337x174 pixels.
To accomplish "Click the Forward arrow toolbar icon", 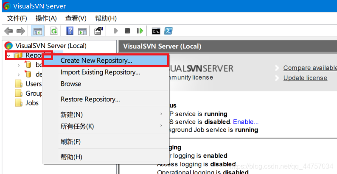I will (x=21, y=31).
